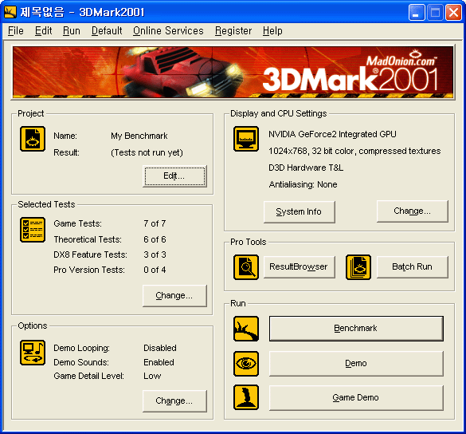Open the Default menu
Image resolution: width=466 pixels, height=434 pixels.
(x=107, y=30)
